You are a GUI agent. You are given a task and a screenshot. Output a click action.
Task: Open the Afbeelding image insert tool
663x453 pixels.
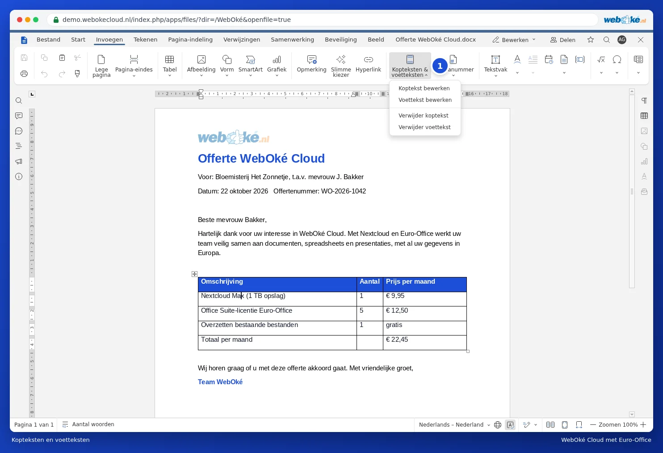tap(201, 65)
